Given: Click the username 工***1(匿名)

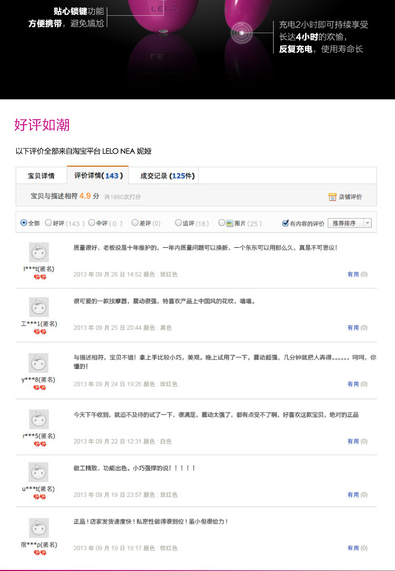Looking at the screenshot, I should coord(38,324).
